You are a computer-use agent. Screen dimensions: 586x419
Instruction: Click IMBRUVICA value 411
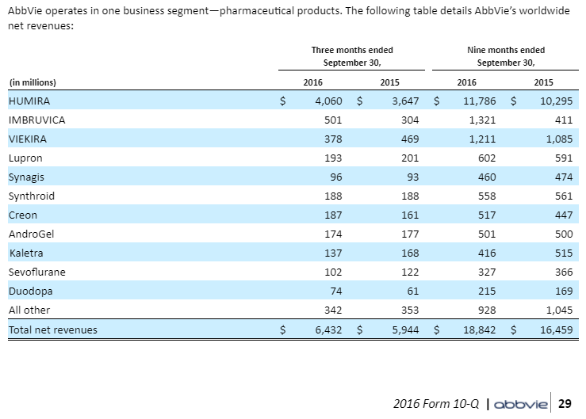point(564,120)
